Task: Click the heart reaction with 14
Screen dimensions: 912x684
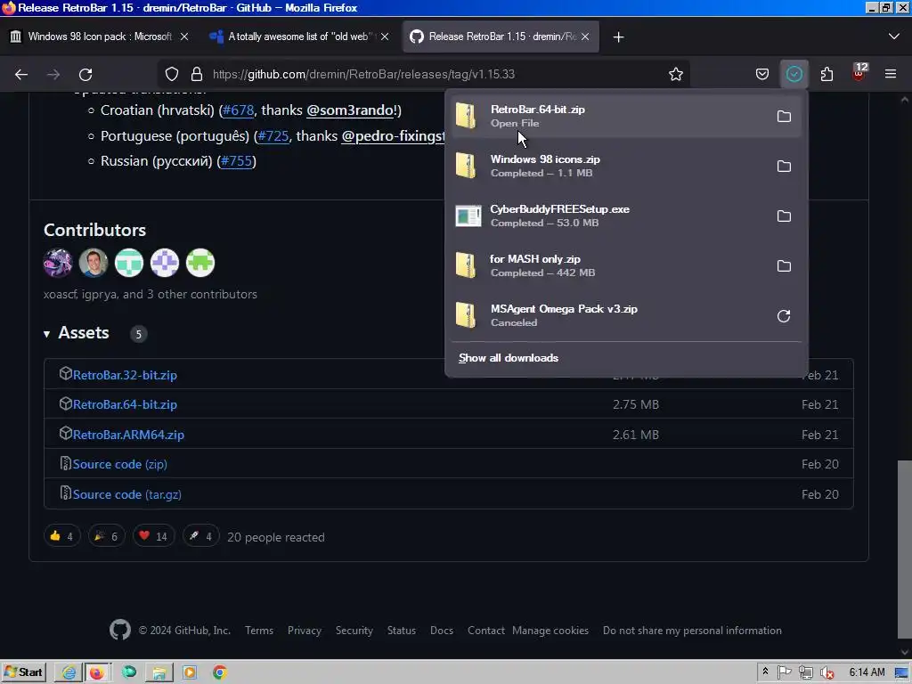Action: 153,536
